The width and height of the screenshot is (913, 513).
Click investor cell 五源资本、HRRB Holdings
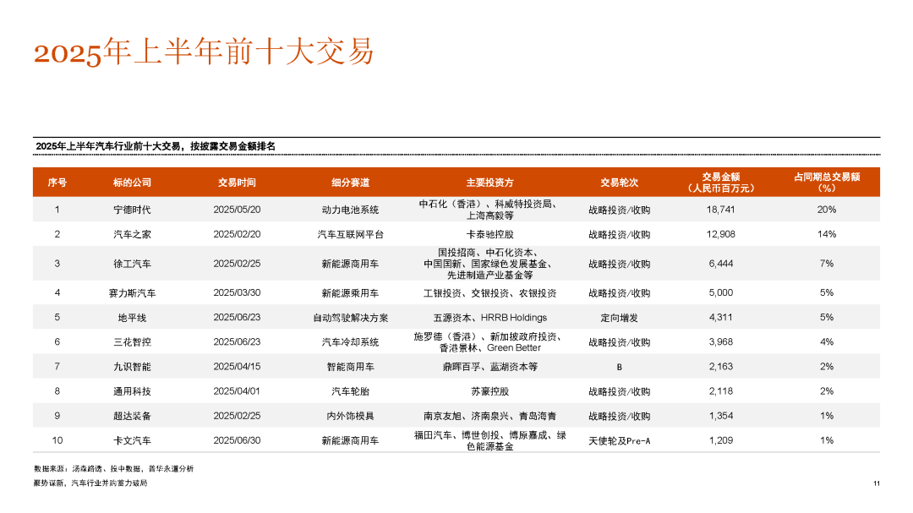[x=489, y=317]
